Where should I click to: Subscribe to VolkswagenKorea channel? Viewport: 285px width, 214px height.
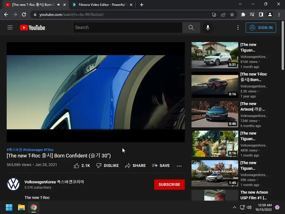pyautogui.click(x=169, y=184)
